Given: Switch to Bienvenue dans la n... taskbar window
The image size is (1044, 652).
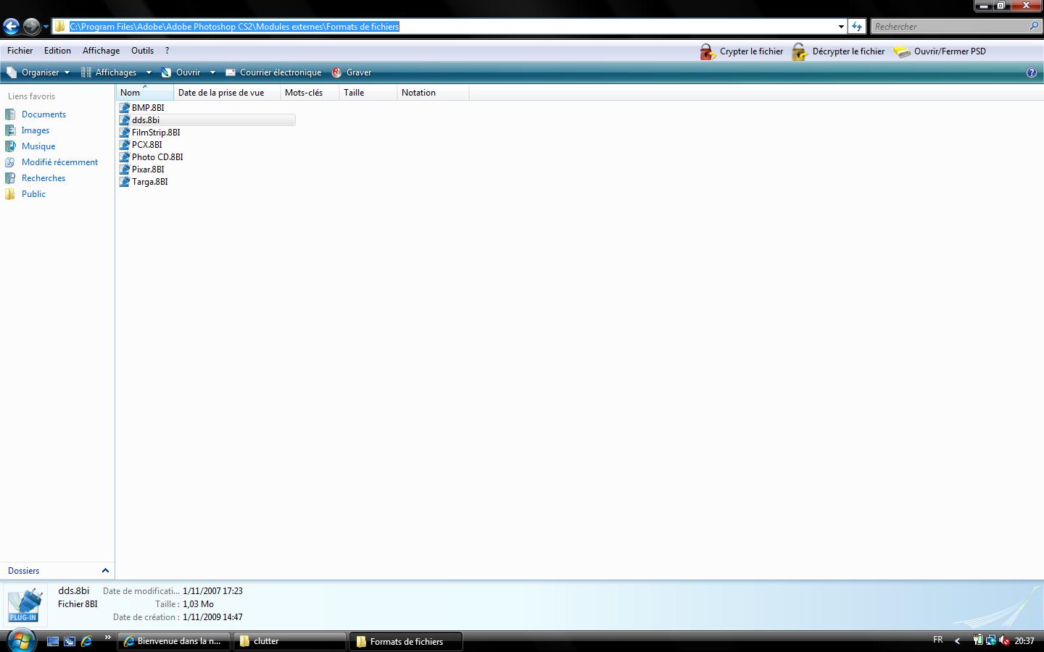Looking at the screenshot, I should click(174, 641).
